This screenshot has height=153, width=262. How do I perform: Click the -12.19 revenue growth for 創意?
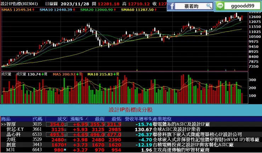click(x=144, y=145)
